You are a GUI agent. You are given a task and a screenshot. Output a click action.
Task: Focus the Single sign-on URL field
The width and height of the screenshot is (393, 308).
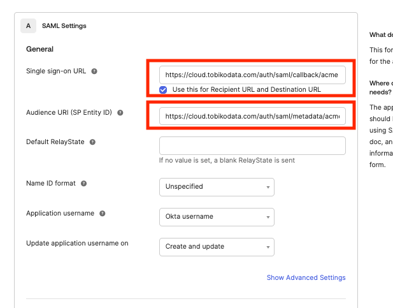(252, 75)
